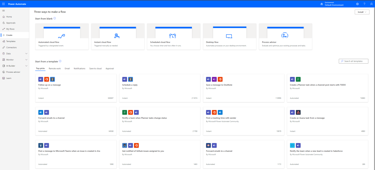This screenshot has height=170, width=375.
Task: Click the Scheduled cloud flow clock icon
Action: point(173,36)
